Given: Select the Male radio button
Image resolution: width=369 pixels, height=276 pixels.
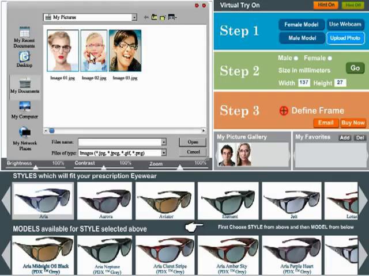Looking at the screenshot, I should point(296,58).
